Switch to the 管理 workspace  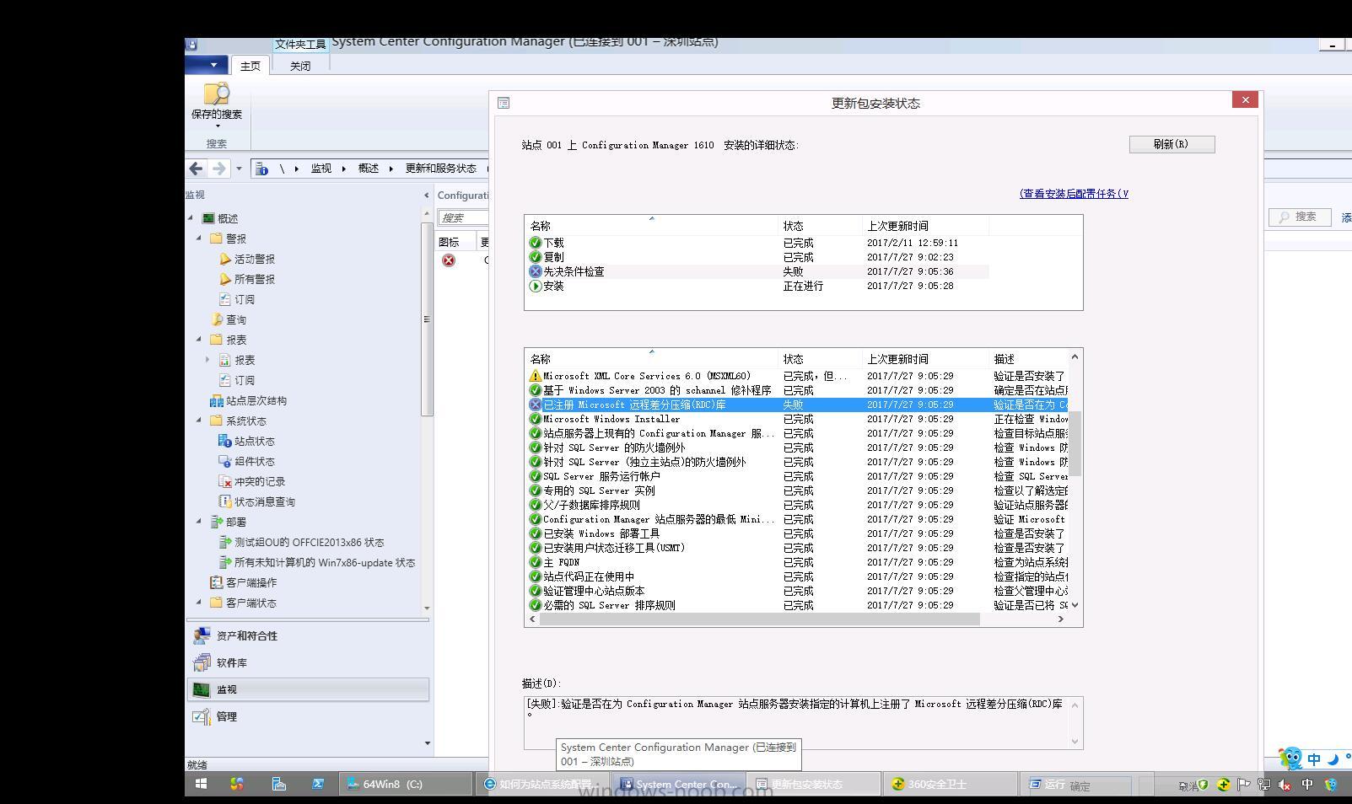click(x=308, y=716)
